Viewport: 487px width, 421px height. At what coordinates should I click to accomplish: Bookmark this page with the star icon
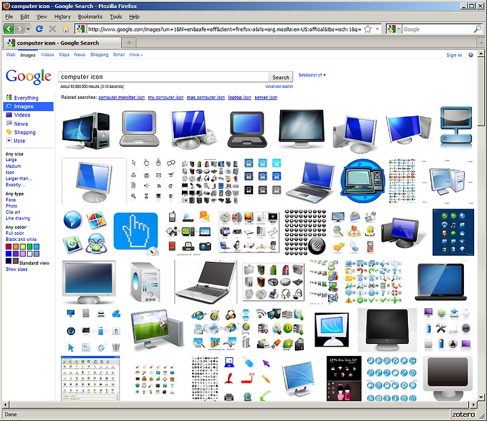click(368, 29)
